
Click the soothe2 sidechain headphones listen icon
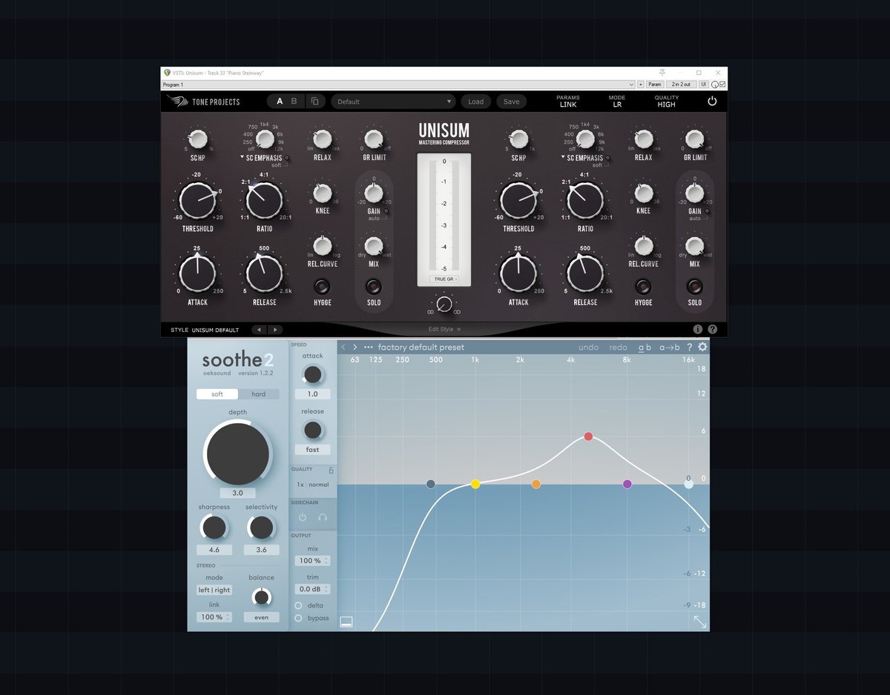pos(323,517)
